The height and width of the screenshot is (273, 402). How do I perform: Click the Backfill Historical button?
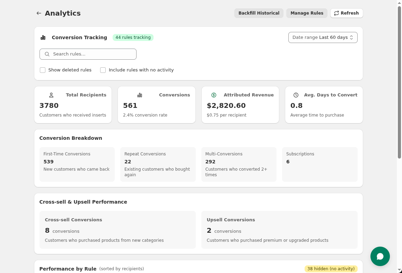[x=259, y=13]
